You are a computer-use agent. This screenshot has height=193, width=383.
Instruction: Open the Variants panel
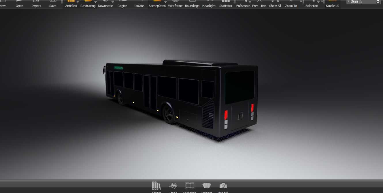(206, 187)
